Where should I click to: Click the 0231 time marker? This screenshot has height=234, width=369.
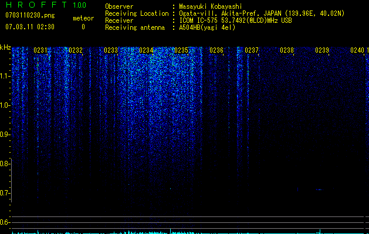coord(40,50)
